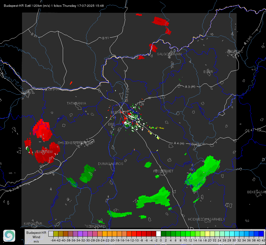Click the BUDAPEST city label on the map

(120, 112)
